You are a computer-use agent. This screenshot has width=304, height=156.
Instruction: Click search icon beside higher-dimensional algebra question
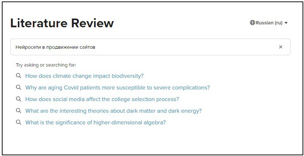coord(19,123)
